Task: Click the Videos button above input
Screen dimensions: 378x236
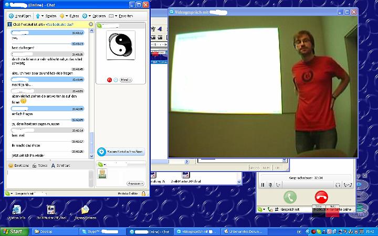Action: pos(40,165)
